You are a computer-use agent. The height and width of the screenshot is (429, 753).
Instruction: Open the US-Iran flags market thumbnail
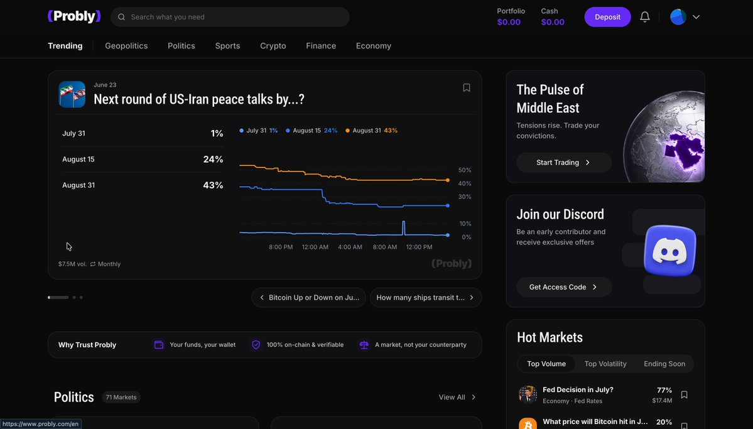point(72,94)
